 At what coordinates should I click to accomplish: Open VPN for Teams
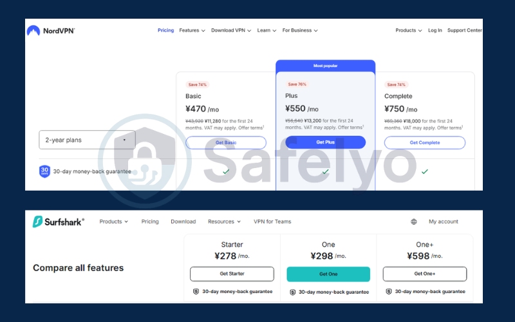272,222
